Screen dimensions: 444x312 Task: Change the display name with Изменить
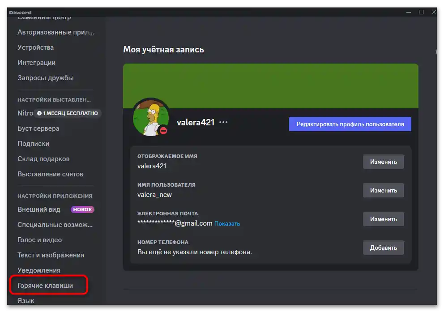383,162
